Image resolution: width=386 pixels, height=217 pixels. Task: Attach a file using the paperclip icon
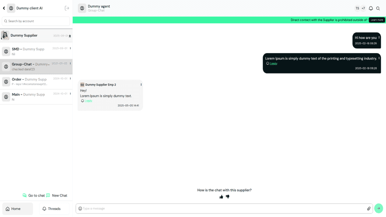click(369, 209)
